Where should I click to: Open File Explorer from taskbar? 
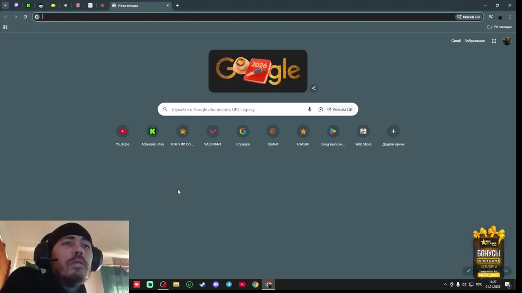tap(176, 284)
